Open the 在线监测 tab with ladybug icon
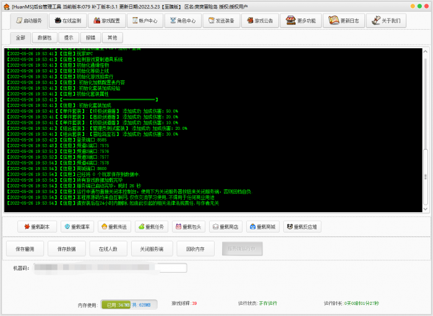Image resolution: width=433 pixels, height=316 pixels. (x=67, y=20)
